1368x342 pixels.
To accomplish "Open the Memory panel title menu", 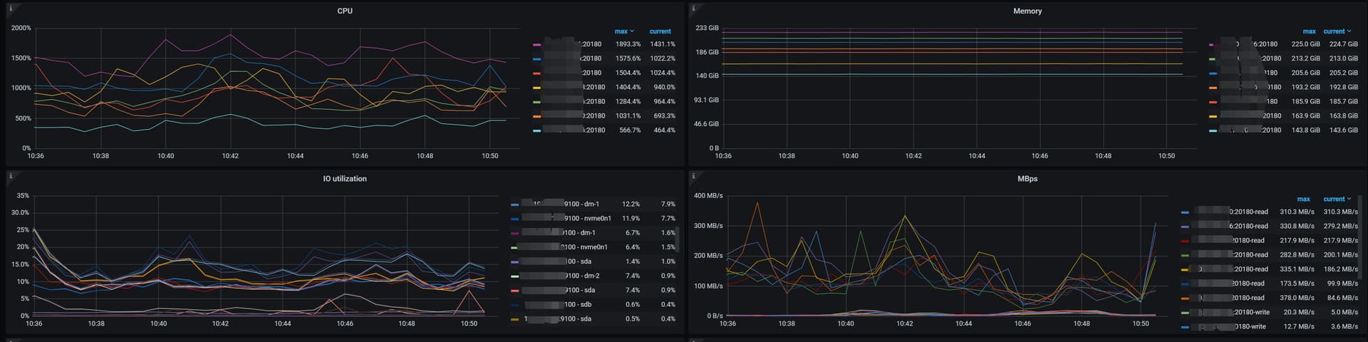I will coord(1027,11).
